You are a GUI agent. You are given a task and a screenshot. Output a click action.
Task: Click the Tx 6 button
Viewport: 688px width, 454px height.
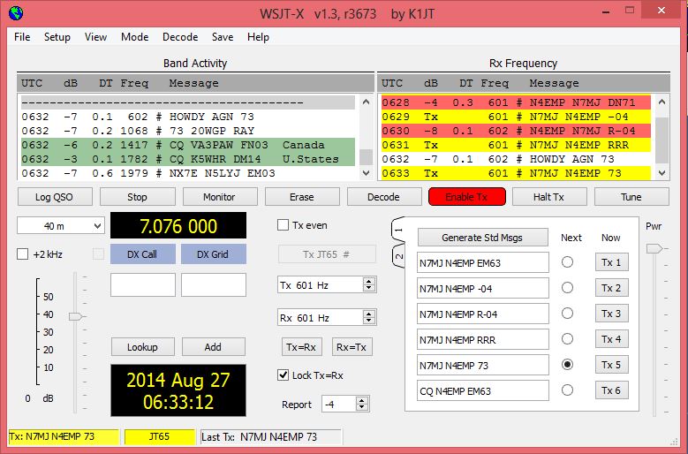612,390
